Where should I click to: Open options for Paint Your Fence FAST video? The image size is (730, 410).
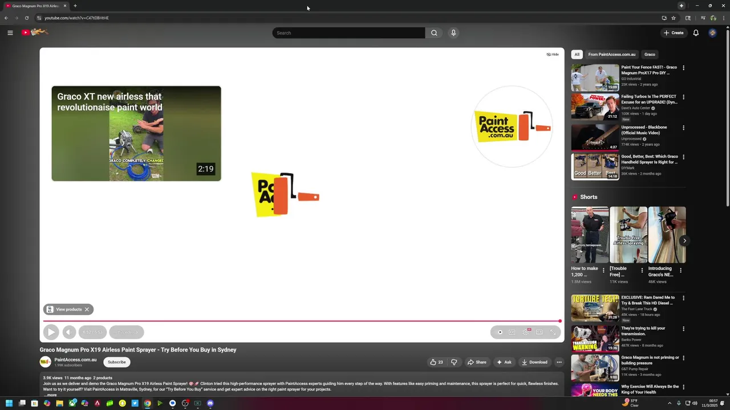click(683, 68)
